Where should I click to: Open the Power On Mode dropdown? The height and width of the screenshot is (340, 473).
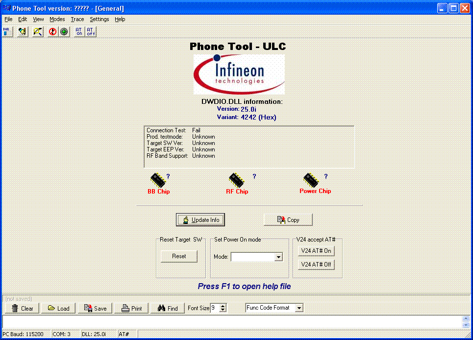tap(279, 257)
